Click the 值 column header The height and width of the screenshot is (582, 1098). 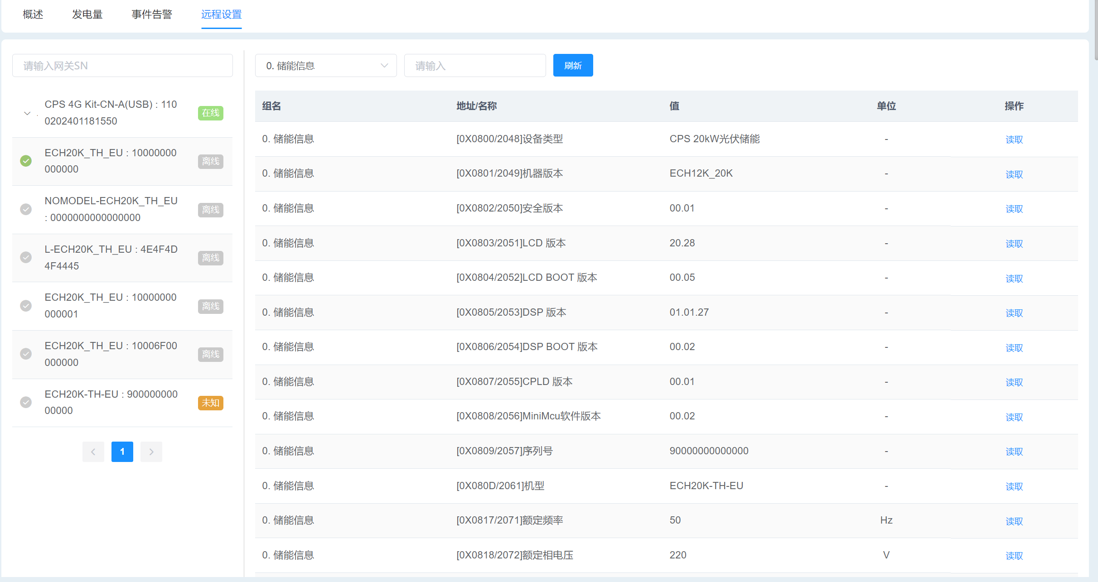[674, 106]
